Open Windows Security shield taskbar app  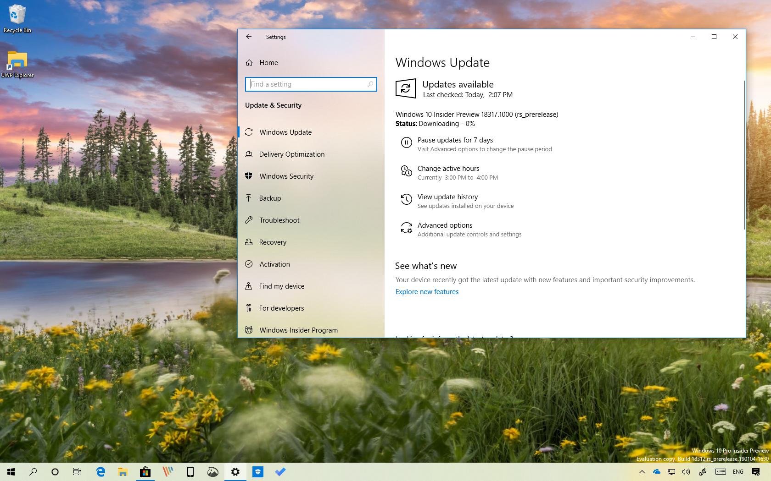pyautogui.click(x=257, y=472)
